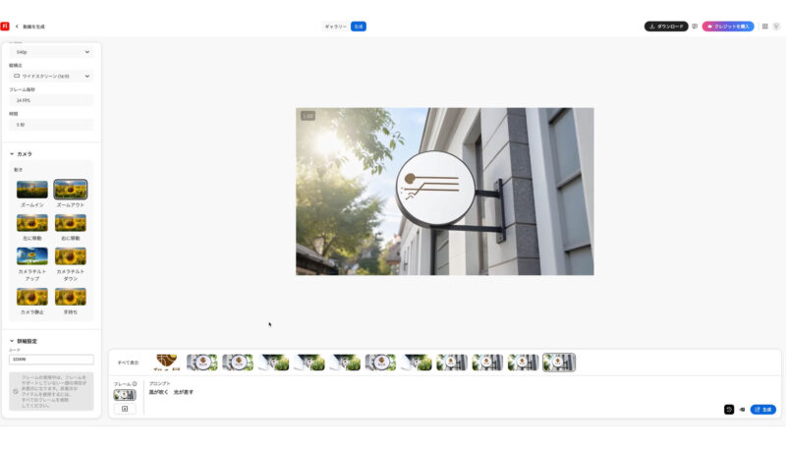Select the カメラ静止 motion
Viewport: 786px width, 449px height.
pyautogui.click(x=32, y=297)
